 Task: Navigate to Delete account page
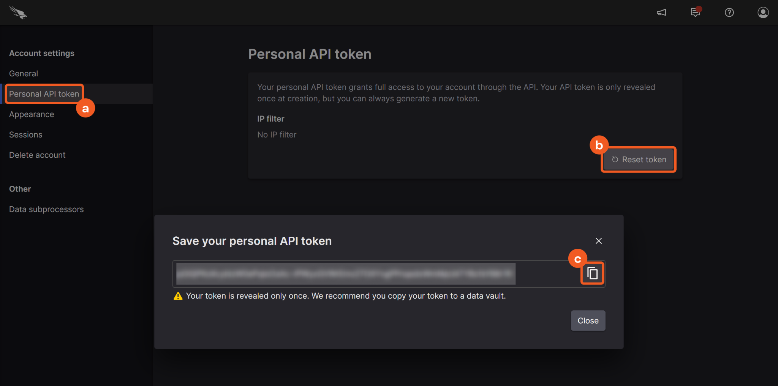coord(37,155)
